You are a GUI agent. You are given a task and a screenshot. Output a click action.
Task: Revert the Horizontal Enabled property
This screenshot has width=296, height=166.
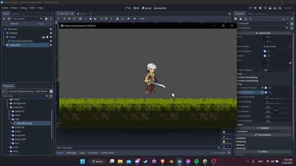point(262,88)
